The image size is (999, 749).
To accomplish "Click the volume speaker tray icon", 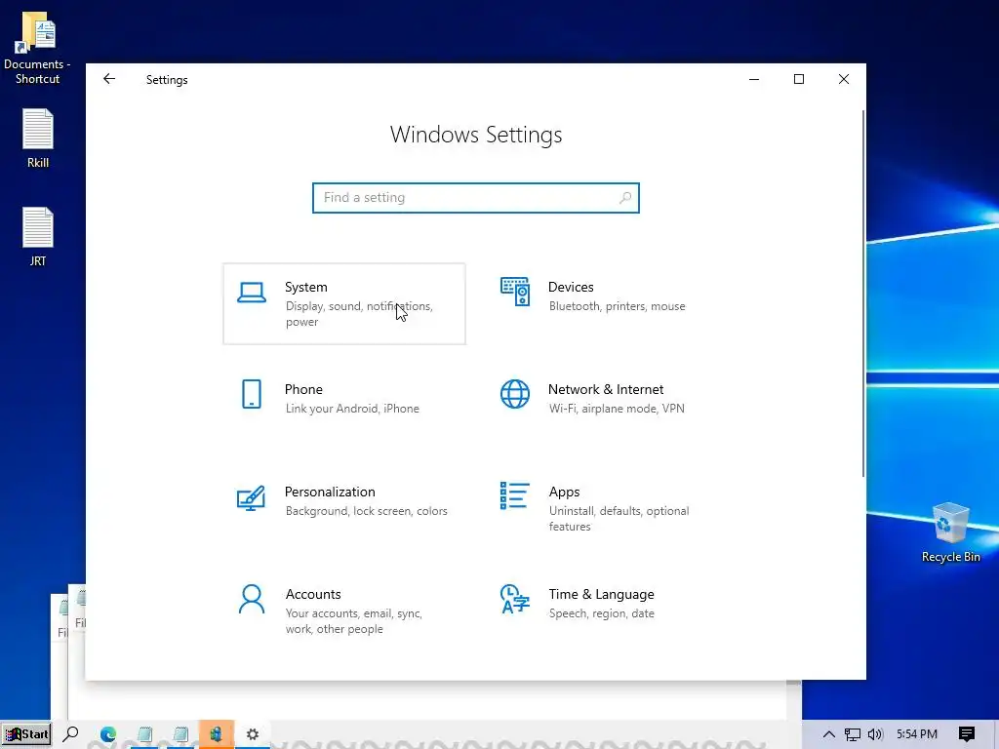I will (x=875, y=734).
